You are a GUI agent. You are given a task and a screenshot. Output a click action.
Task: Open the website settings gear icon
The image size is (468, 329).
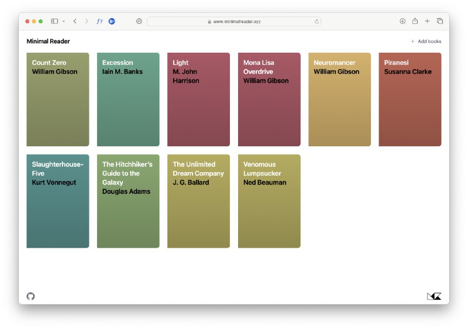click(x=139, y=21)
